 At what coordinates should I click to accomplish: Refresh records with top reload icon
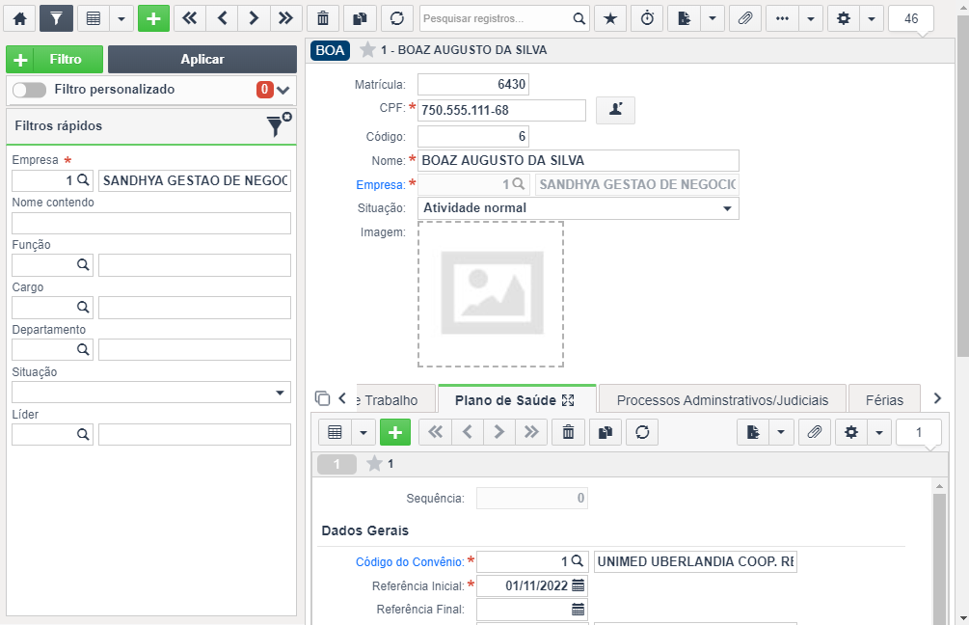pos(396,18)
